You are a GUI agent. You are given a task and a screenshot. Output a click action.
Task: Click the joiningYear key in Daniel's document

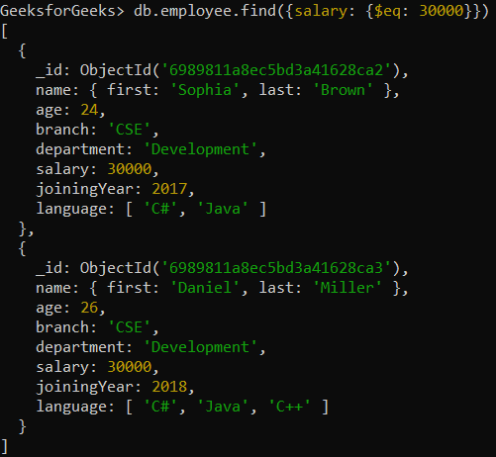pyautogui.click(x=85, y=387)
